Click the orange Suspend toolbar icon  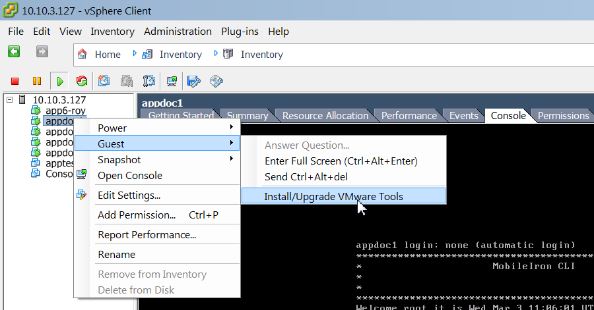(x=37, y=81)
